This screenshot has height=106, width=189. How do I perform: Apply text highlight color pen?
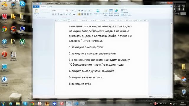click(70, 14)
